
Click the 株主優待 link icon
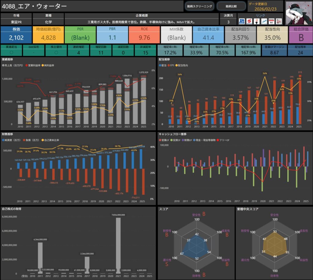click(279, 21)
